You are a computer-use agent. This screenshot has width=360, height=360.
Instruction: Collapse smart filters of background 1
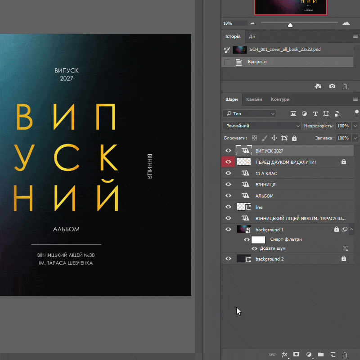(351, 229)
